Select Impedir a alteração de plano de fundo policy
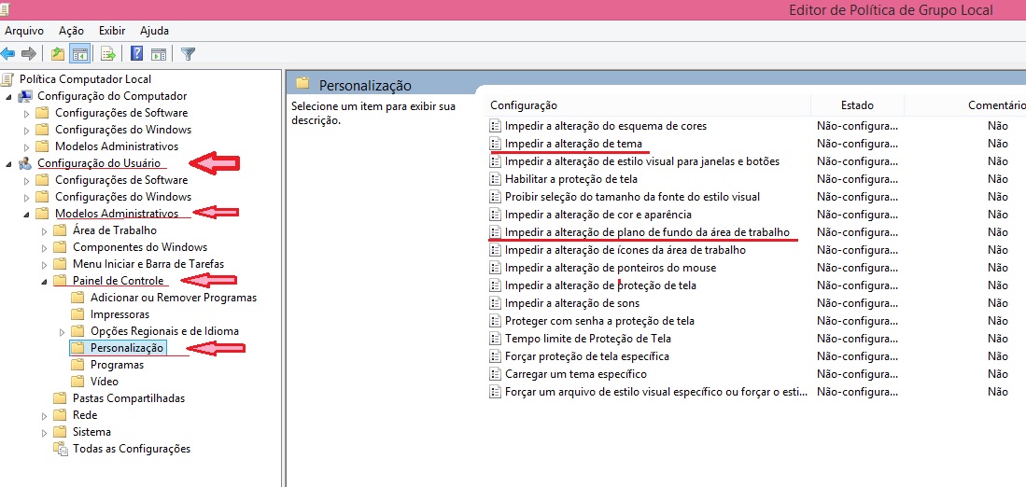This screenshot has width=1026, height=487. pos(647,232)
